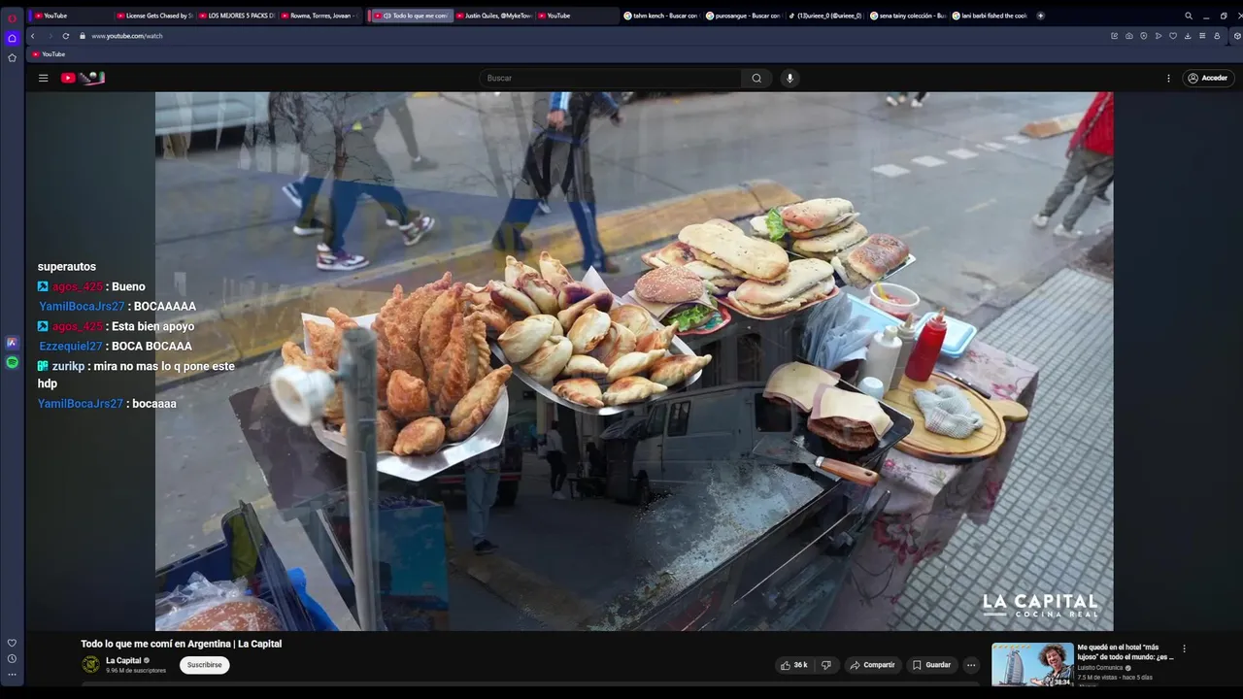Switch to Justin Quiles tab
The height and width of the screenshot is (699, 1243).
click(493, 16)
